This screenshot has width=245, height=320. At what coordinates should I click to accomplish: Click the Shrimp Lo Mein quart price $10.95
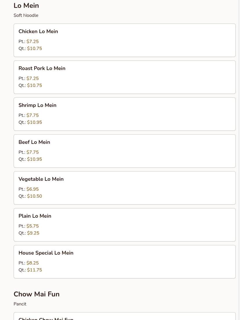pyautogui.click(x=35, y=122)
